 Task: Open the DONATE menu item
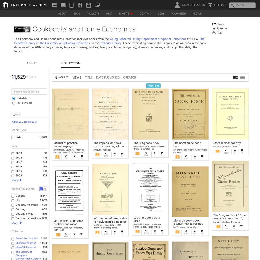(x=126, y=14)
